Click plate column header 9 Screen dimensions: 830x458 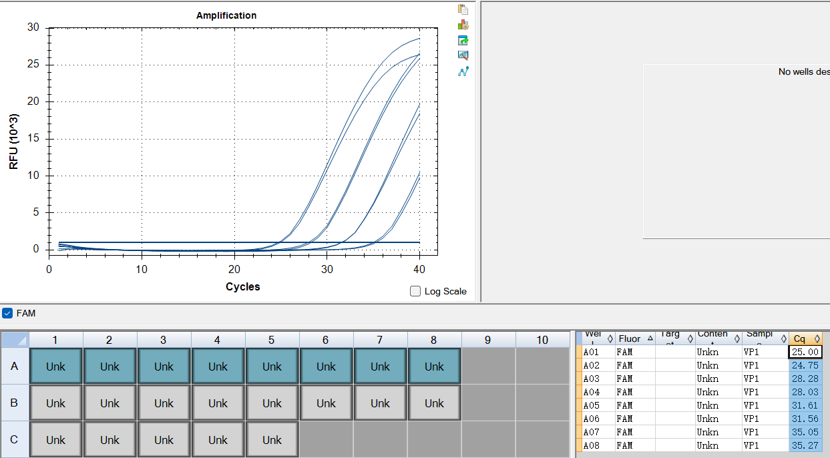pos(488,340)
